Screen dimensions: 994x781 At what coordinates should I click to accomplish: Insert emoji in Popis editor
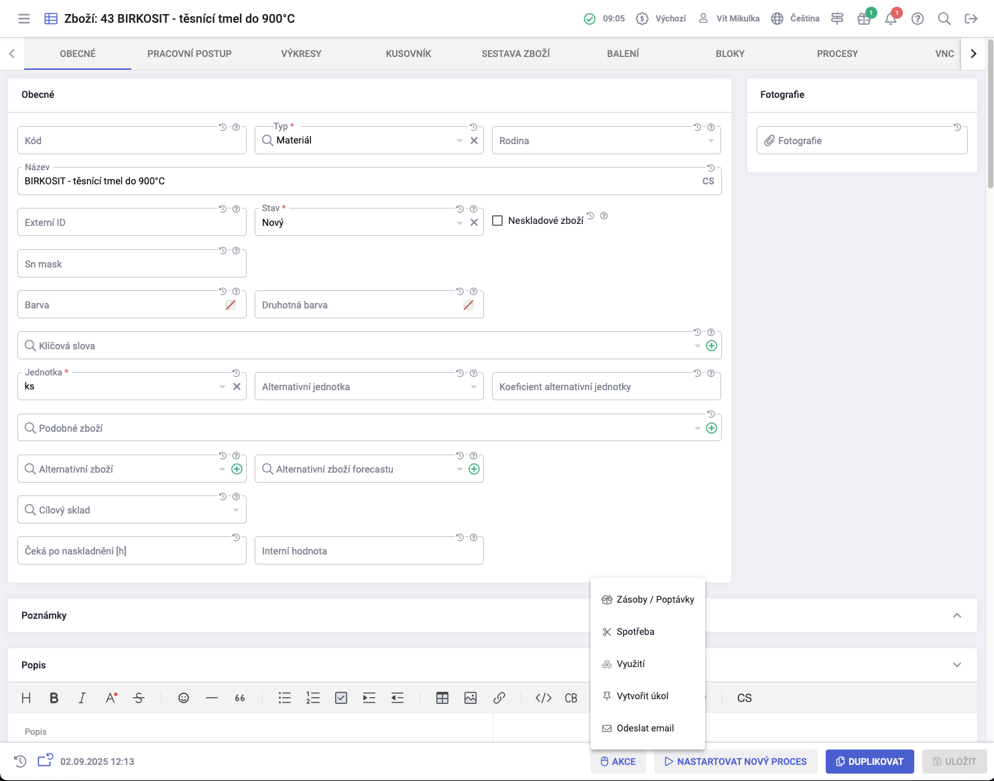[x=184, y=698]
